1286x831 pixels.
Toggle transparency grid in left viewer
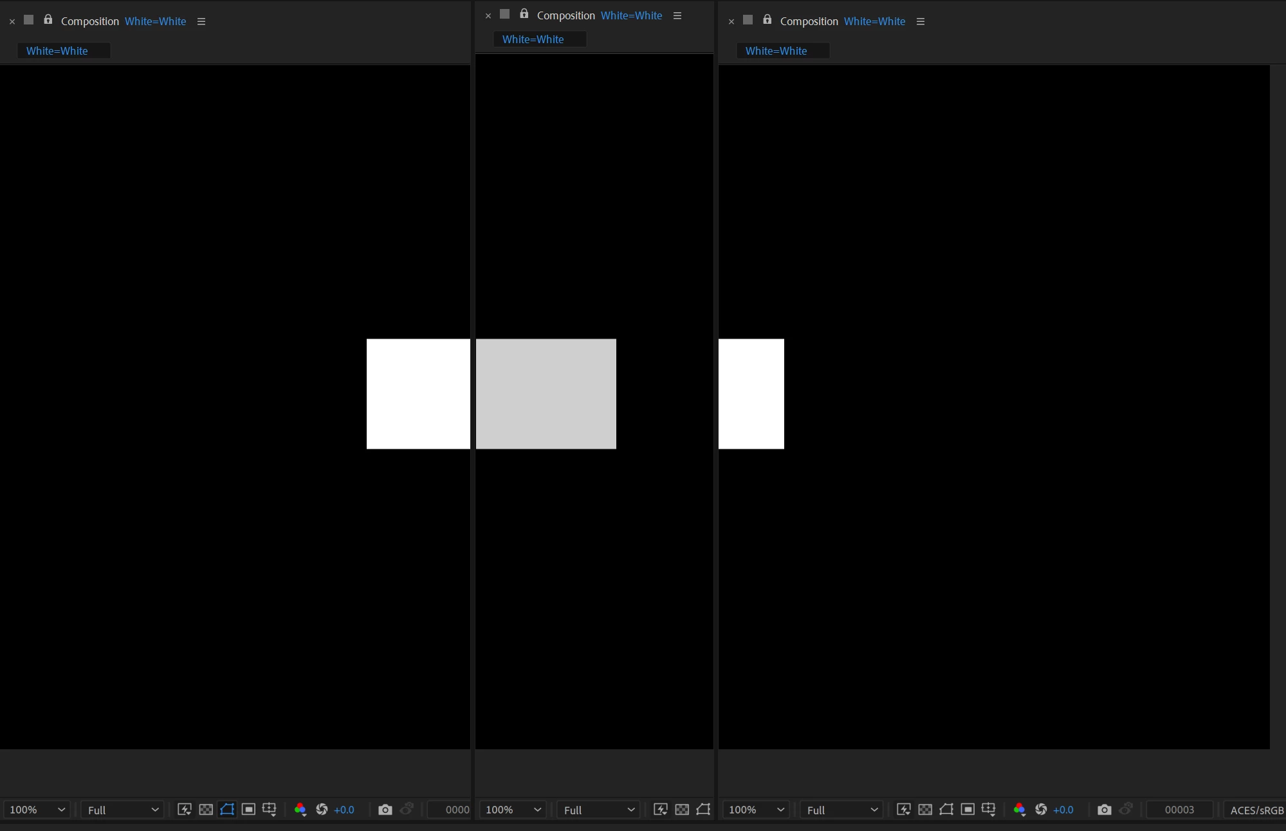[x=206, y=810]
